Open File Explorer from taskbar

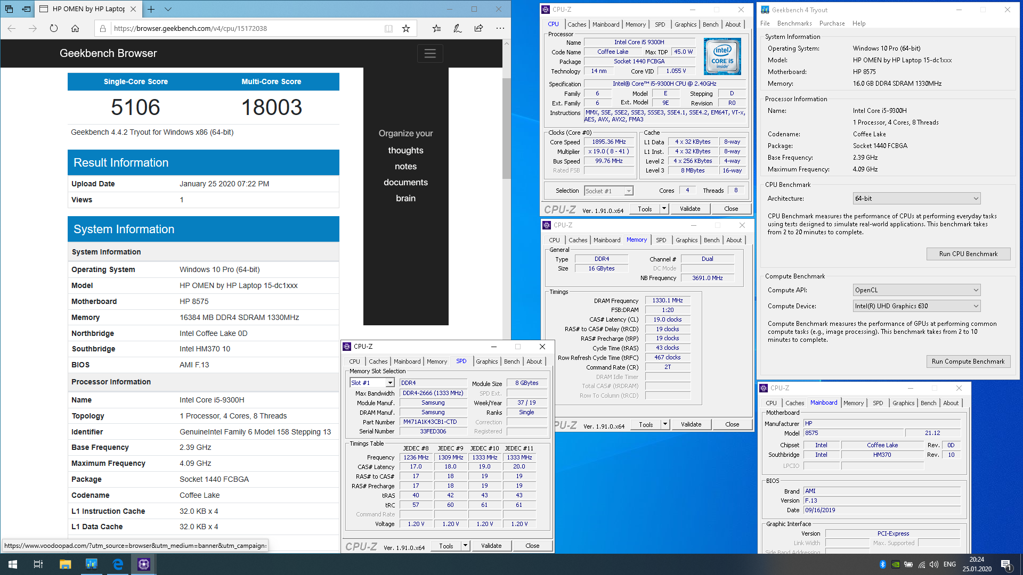coord(65,564)
